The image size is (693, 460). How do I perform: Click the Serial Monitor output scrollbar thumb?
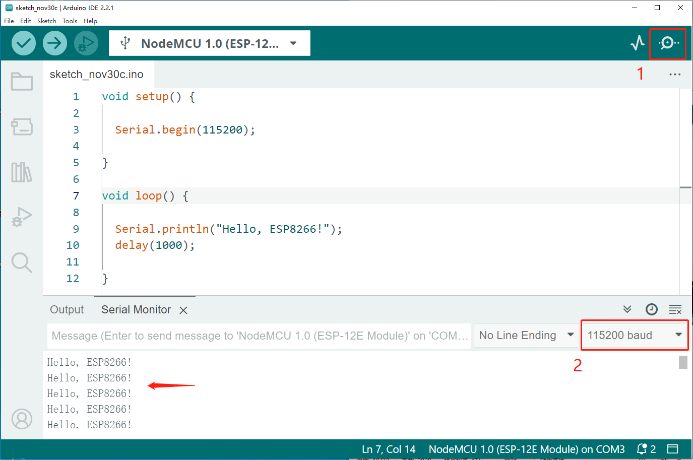pyautogui.click(x=683, y=362)
